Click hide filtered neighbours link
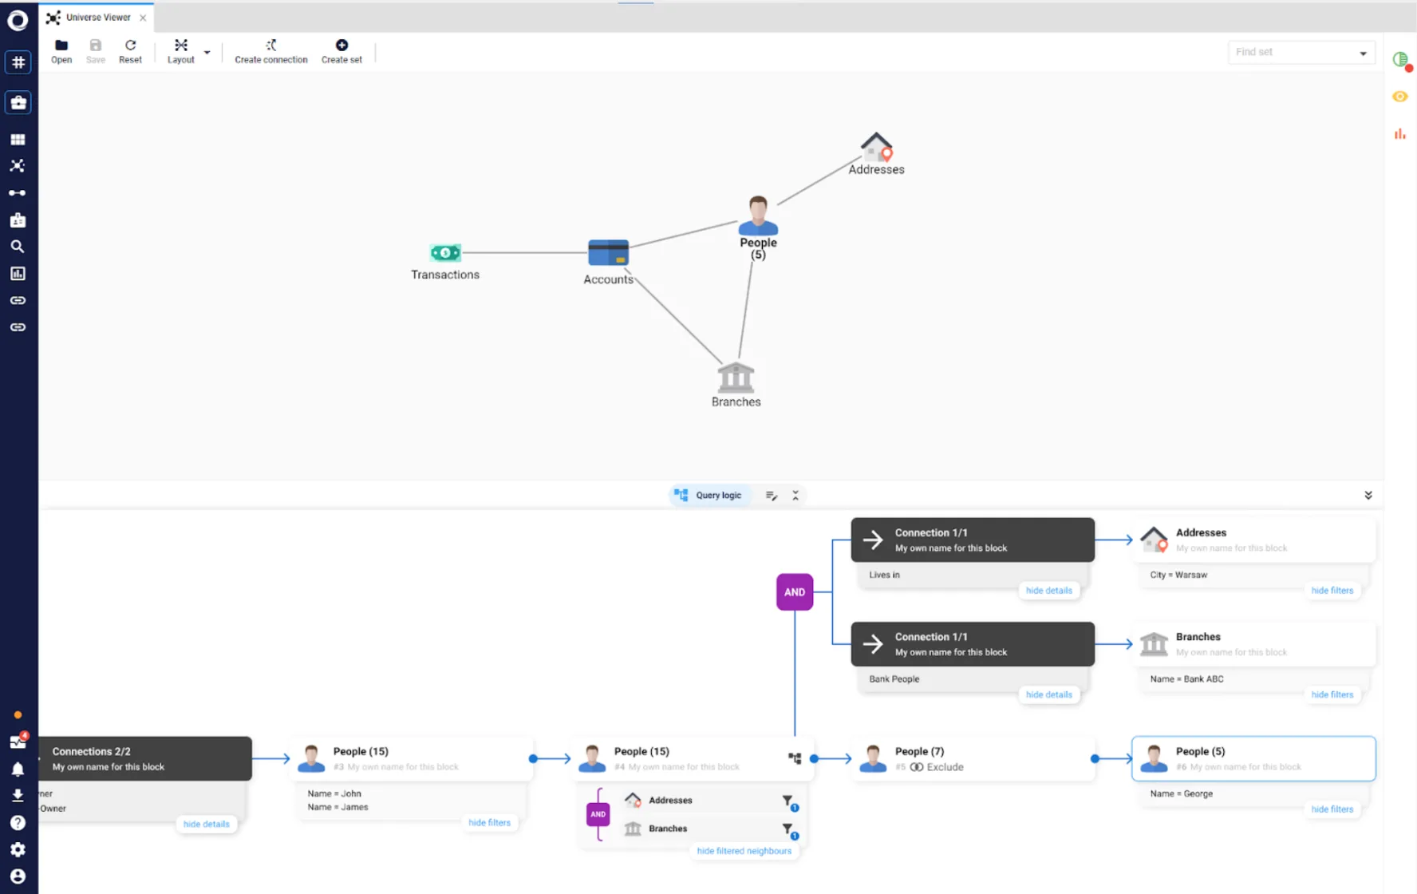This screenshot has height=894, width=1417. pyautogui.click(x=744, y=851)
